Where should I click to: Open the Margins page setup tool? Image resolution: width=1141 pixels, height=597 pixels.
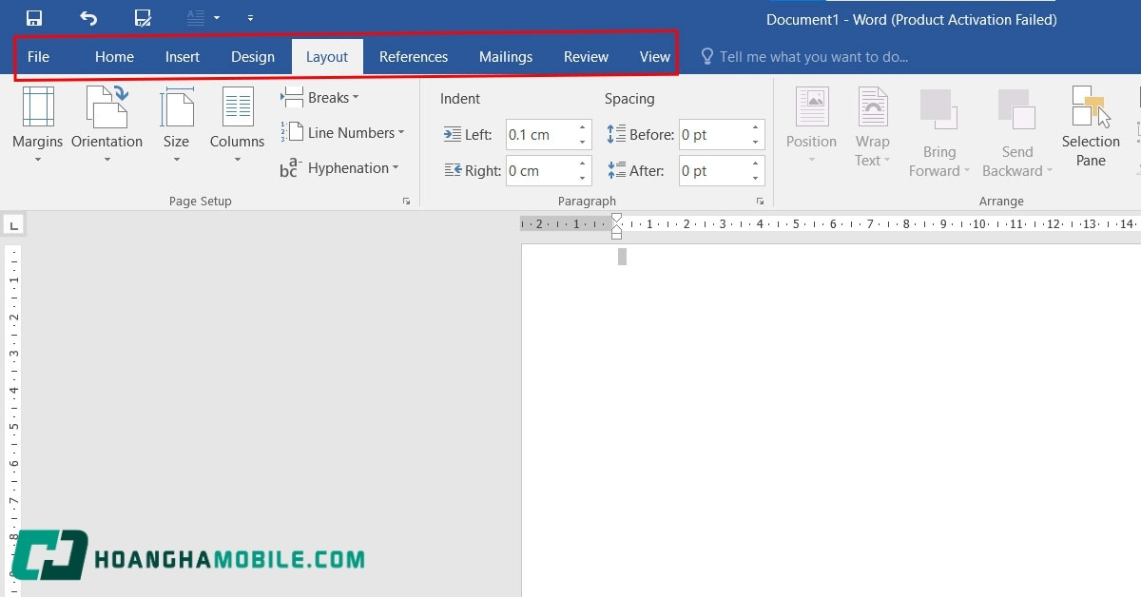click(37, 124)
